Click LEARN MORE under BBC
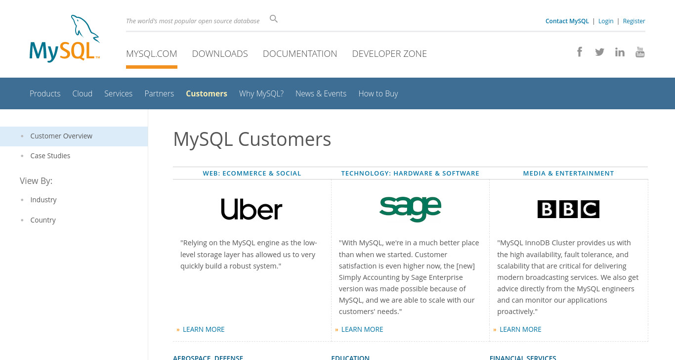675x360 pixels. (520, 329)
